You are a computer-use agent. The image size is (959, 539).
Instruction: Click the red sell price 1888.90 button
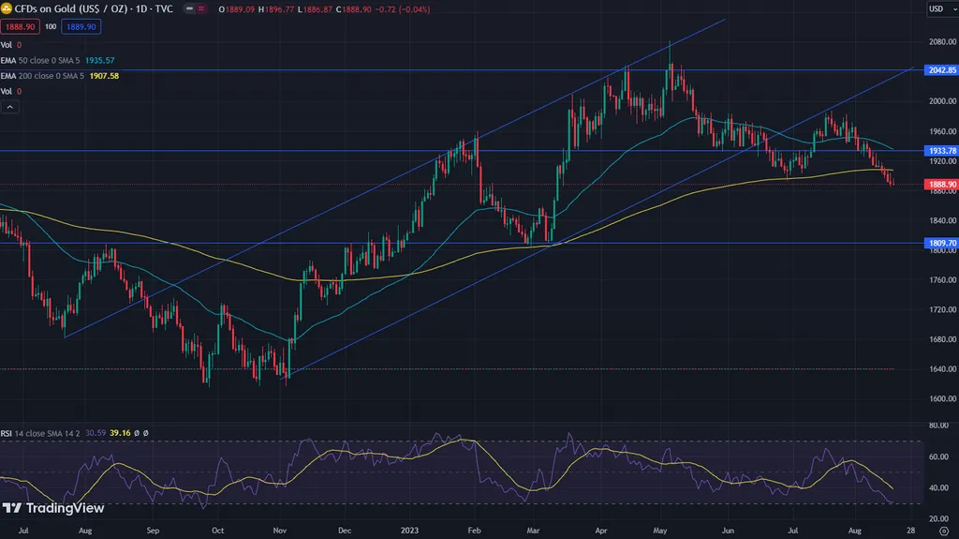coord(20,27)
